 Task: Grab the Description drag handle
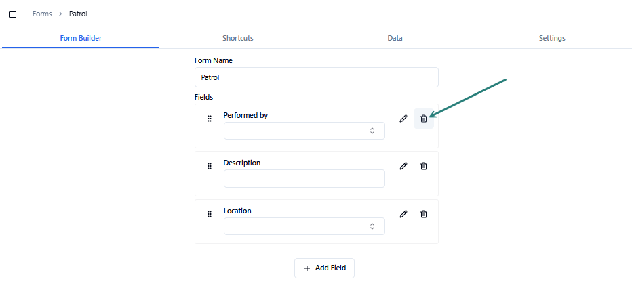pos(210,166)
